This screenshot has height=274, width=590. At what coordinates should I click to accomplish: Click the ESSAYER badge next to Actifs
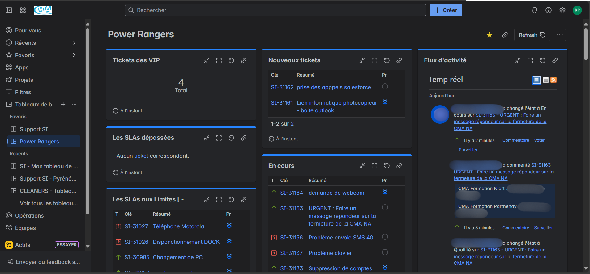(67, 245)
